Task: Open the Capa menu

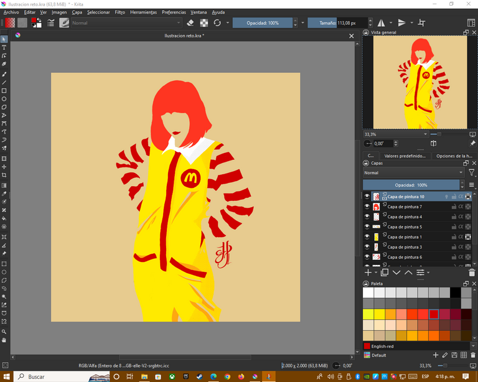Action: [77, 12]
